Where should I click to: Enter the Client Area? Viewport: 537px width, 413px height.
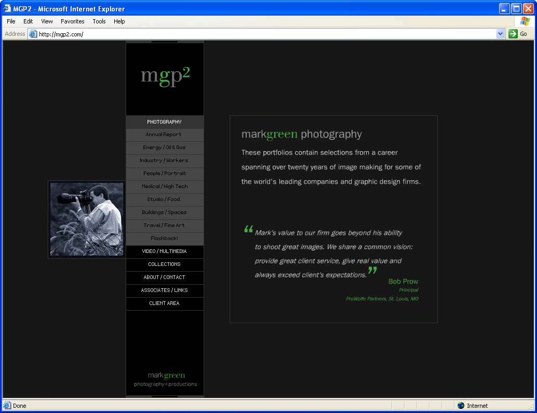pos(164,303)
